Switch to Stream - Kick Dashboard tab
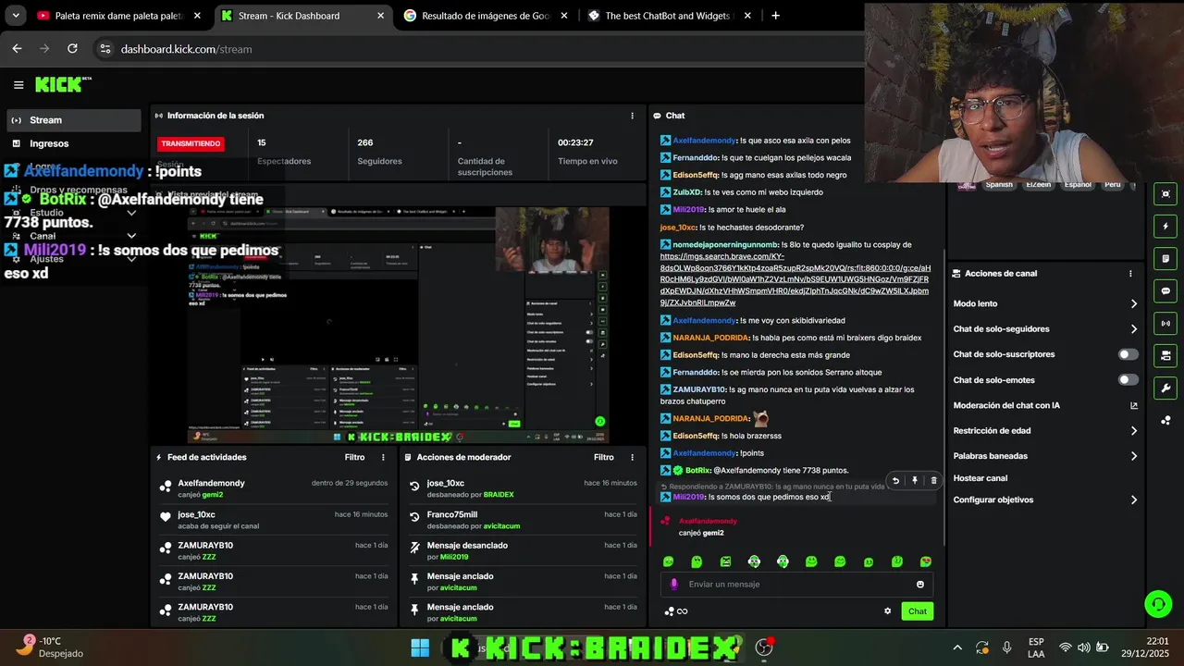This screenshot has height=666, width=1184. point(301,16)
